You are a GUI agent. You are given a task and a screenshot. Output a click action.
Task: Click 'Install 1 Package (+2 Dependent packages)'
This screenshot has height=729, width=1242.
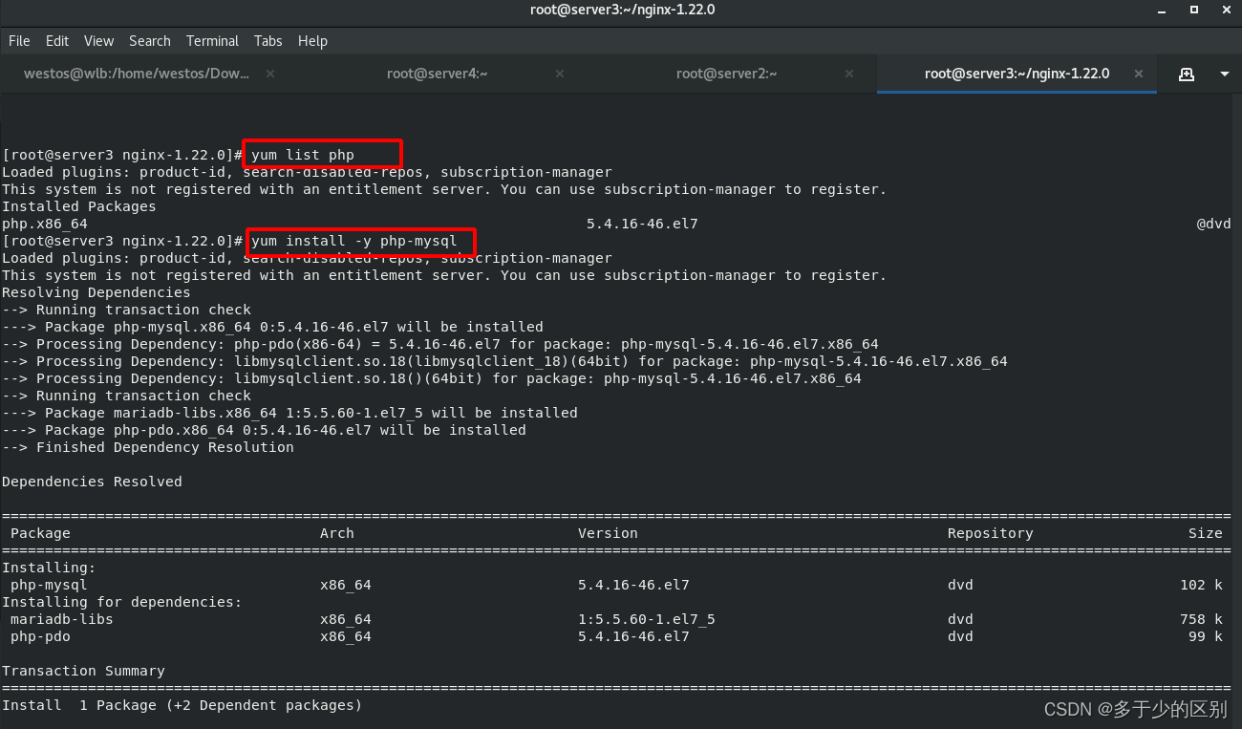(182, 705)
